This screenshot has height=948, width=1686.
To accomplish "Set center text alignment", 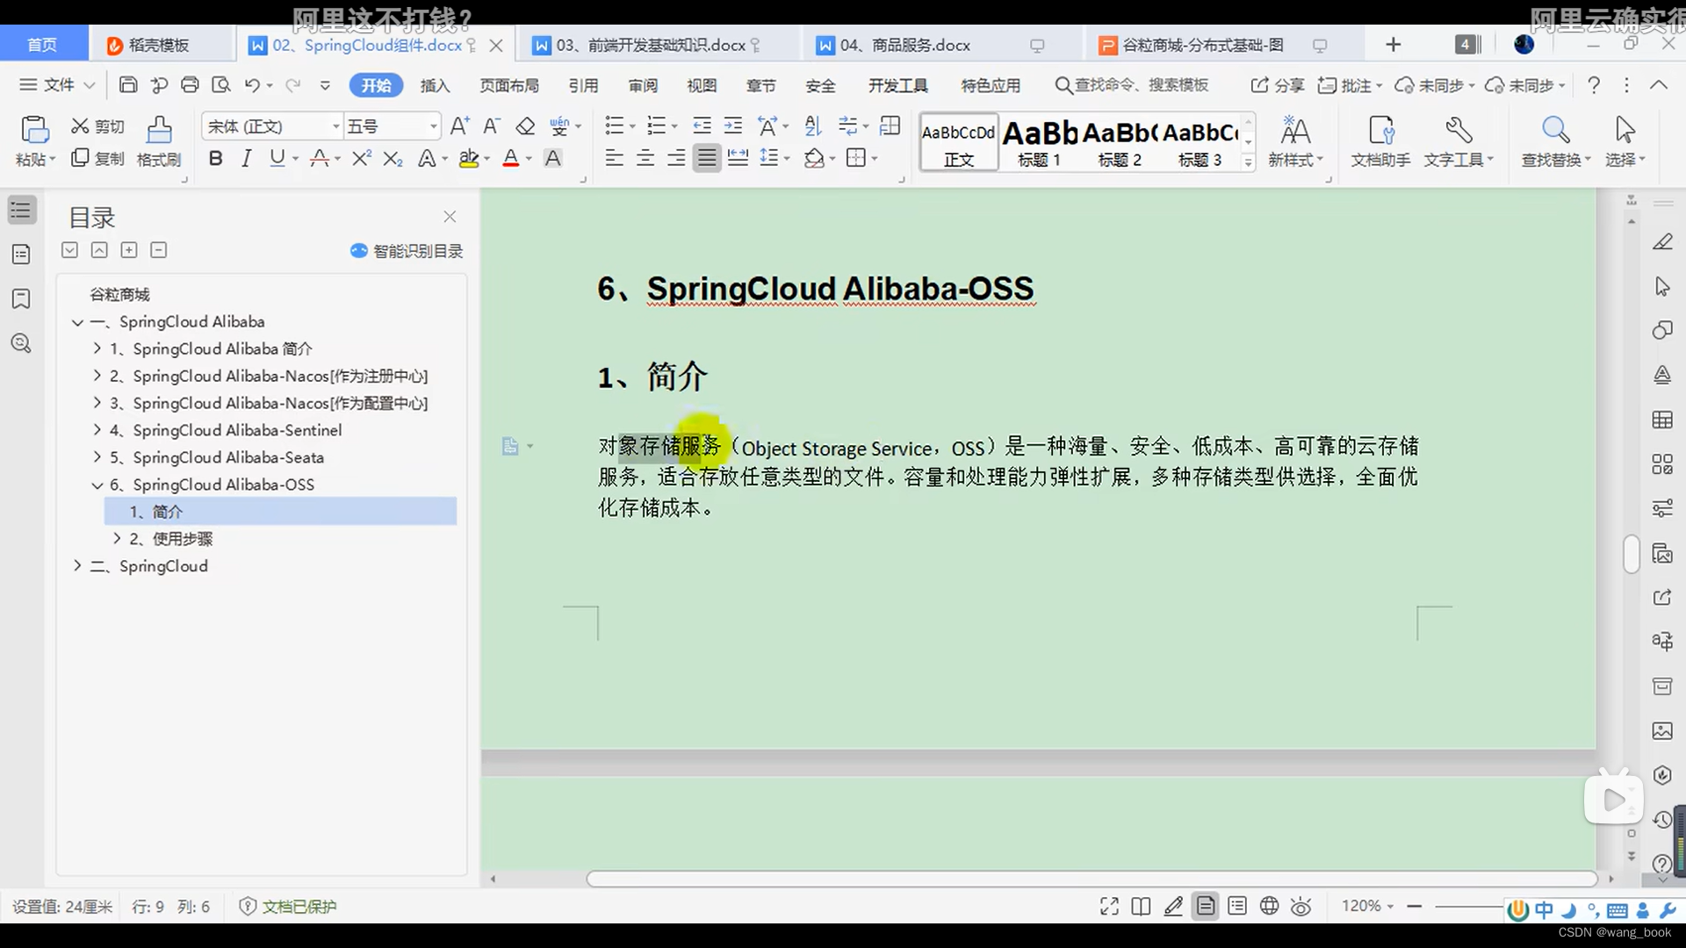I will 645,158.
